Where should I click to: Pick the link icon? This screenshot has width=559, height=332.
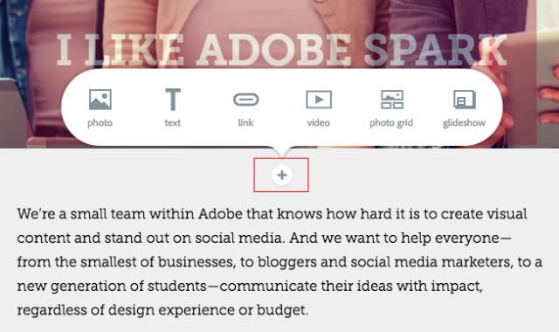point(246,100)
